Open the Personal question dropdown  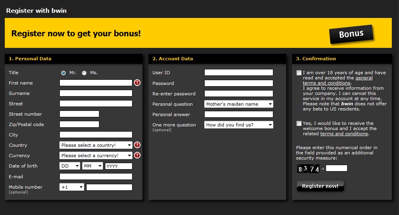[239, 104]
